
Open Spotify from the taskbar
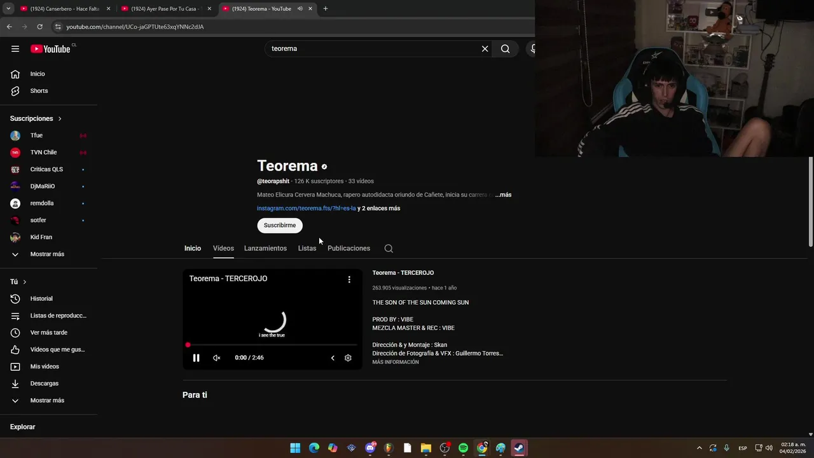[x=463, y=448]
